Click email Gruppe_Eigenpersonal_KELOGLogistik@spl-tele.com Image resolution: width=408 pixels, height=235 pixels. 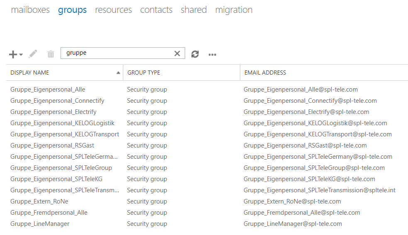[x=315, y=123]
